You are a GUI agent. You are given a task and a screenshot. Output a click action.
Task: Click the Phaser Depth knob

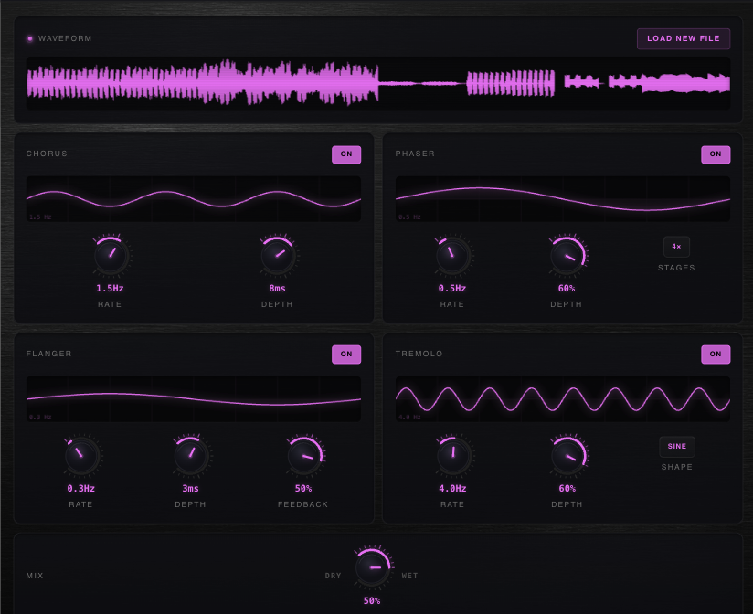567,255
